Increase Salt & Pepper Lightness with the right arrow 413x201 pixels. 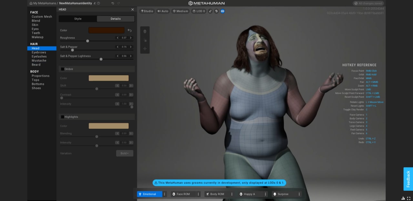(131, 56)
